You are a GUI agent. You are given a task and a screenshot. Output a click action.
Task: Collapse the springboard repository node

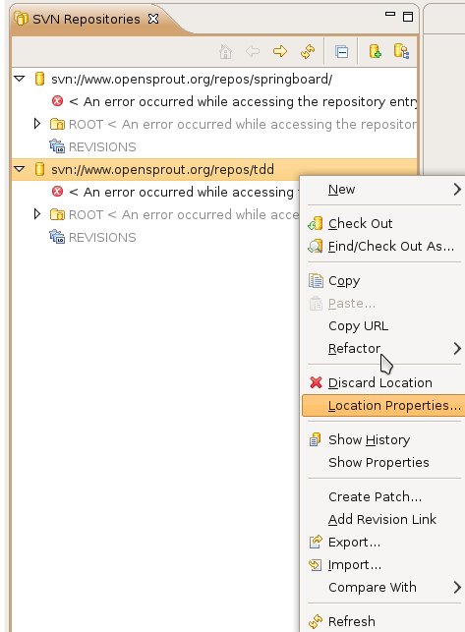[x=20, y=79]
